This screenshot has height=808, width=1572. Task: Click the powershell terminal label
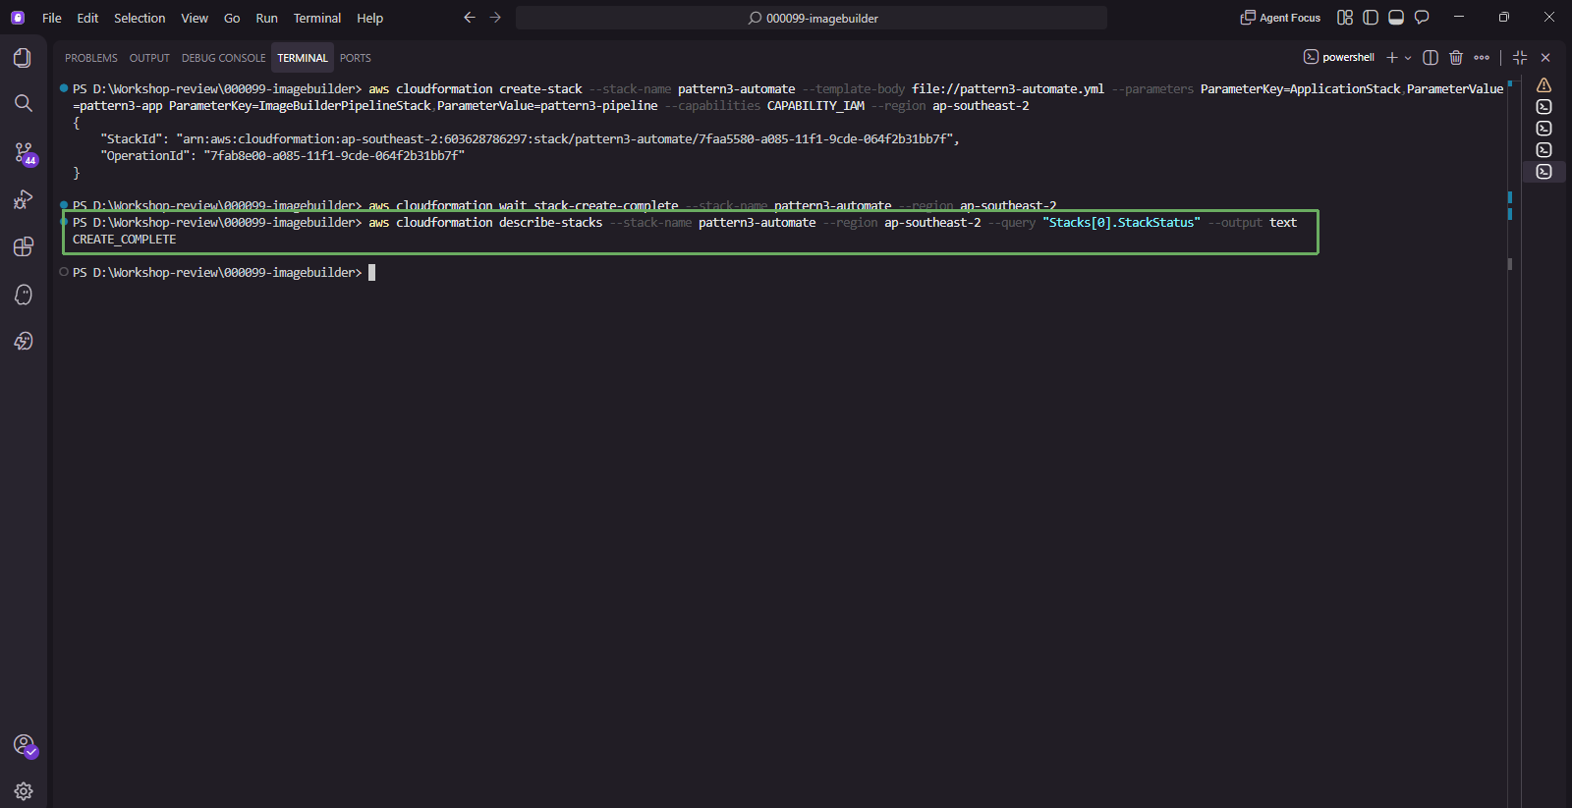click(1339, 58)
